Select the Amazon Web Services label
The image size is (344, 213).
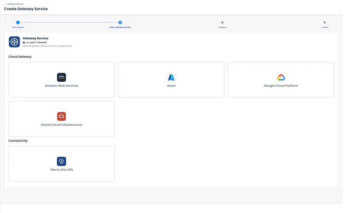point(61,86)
